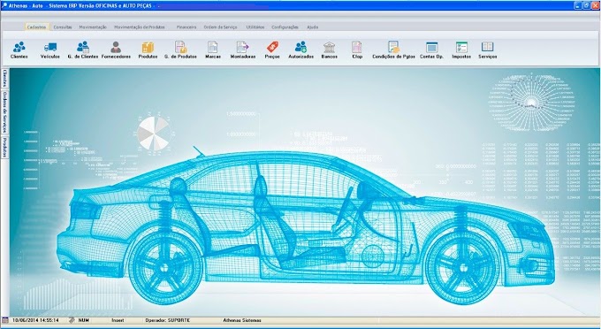Image resolution: width=601 pixels, height=329 pixels.
Task: Close the Athenas window
Action: pyautogui.click(x=595, y=5)
